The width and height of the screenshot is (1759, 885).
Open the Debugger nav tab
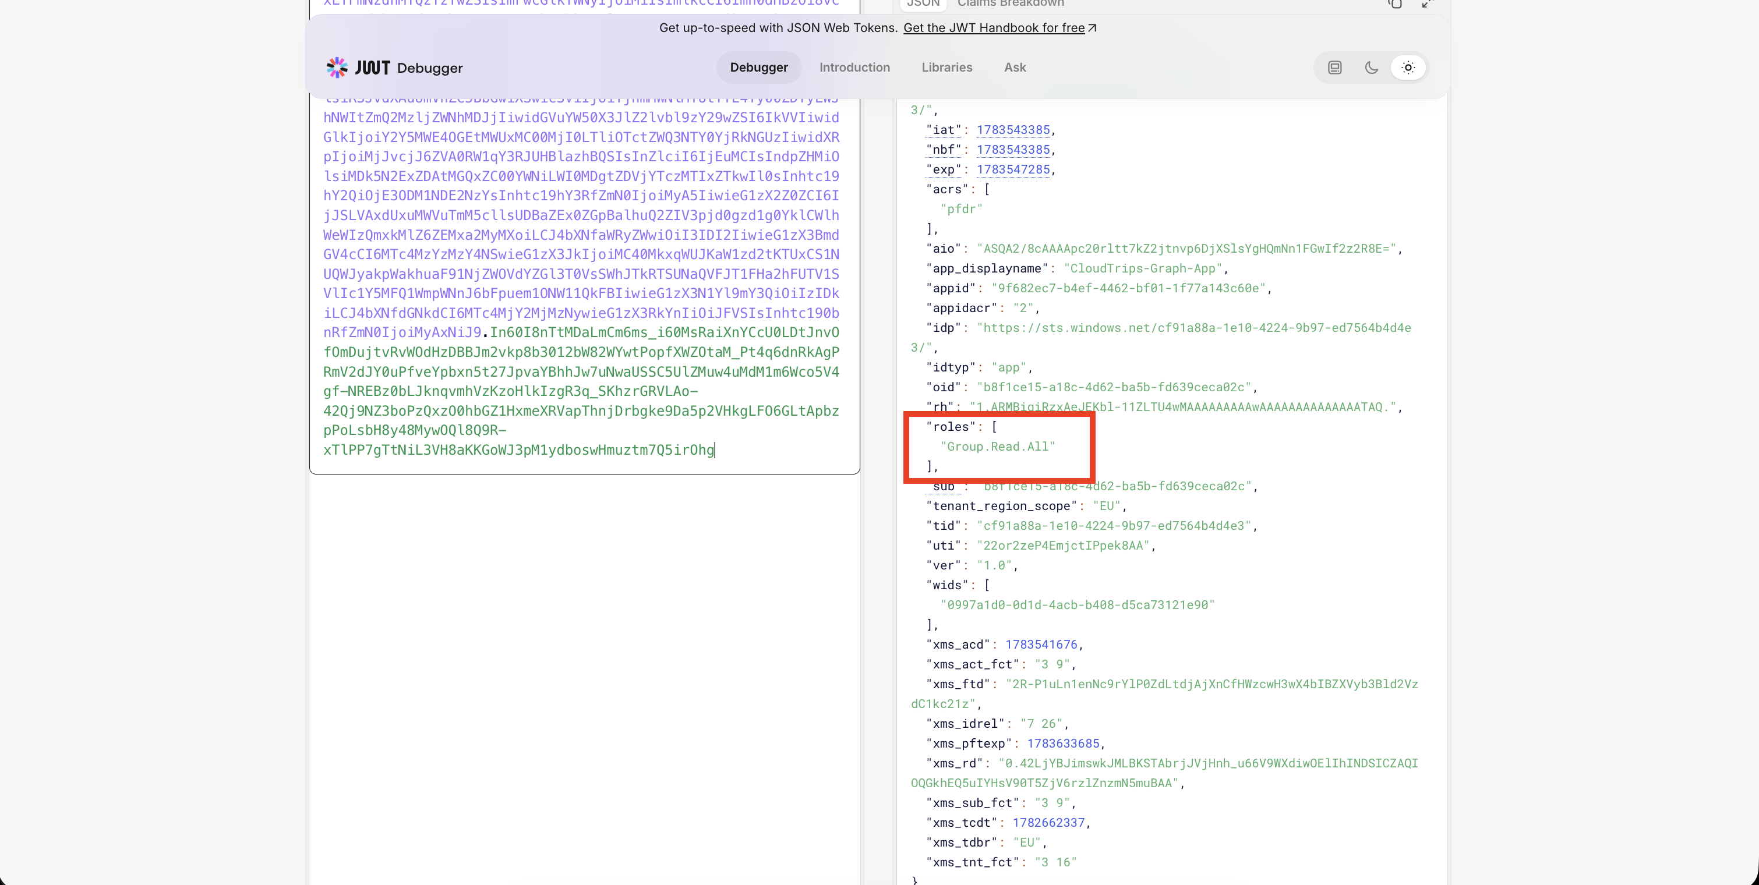point(758,68)
